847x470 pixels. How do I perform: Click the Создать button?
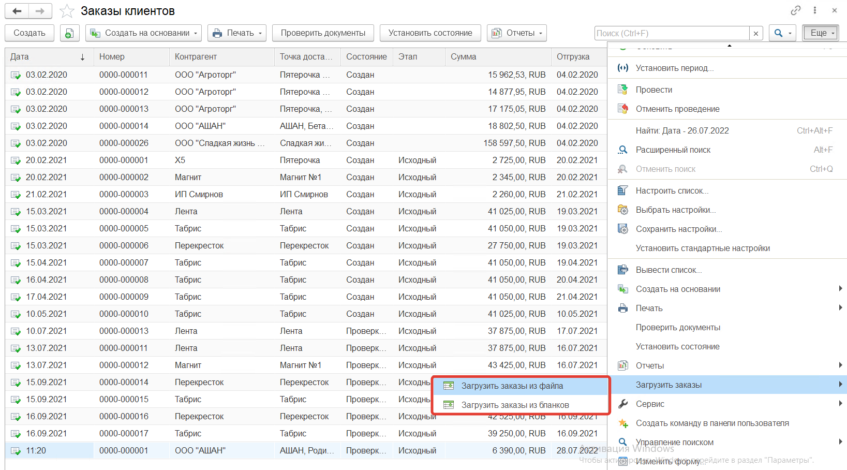(29, 33)
